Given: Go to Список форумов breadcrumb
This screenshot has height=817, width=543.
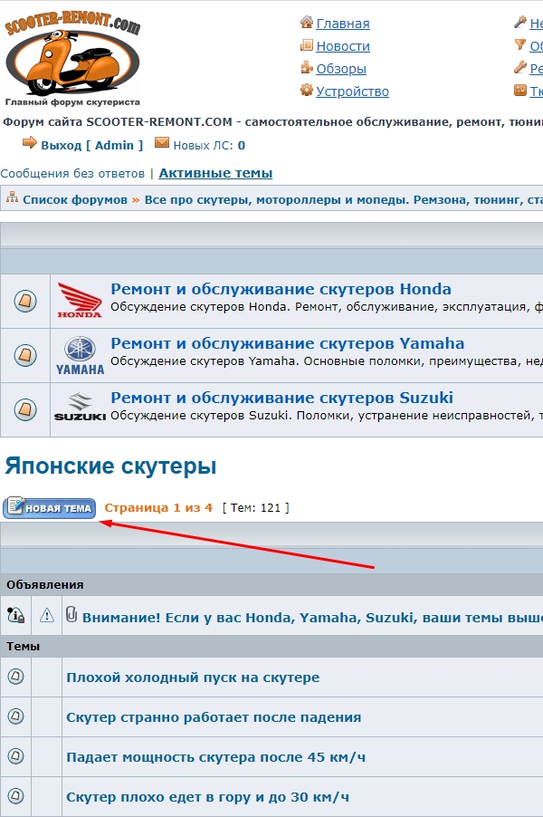Looking at the screenshot, I should [x=75, y=199].
